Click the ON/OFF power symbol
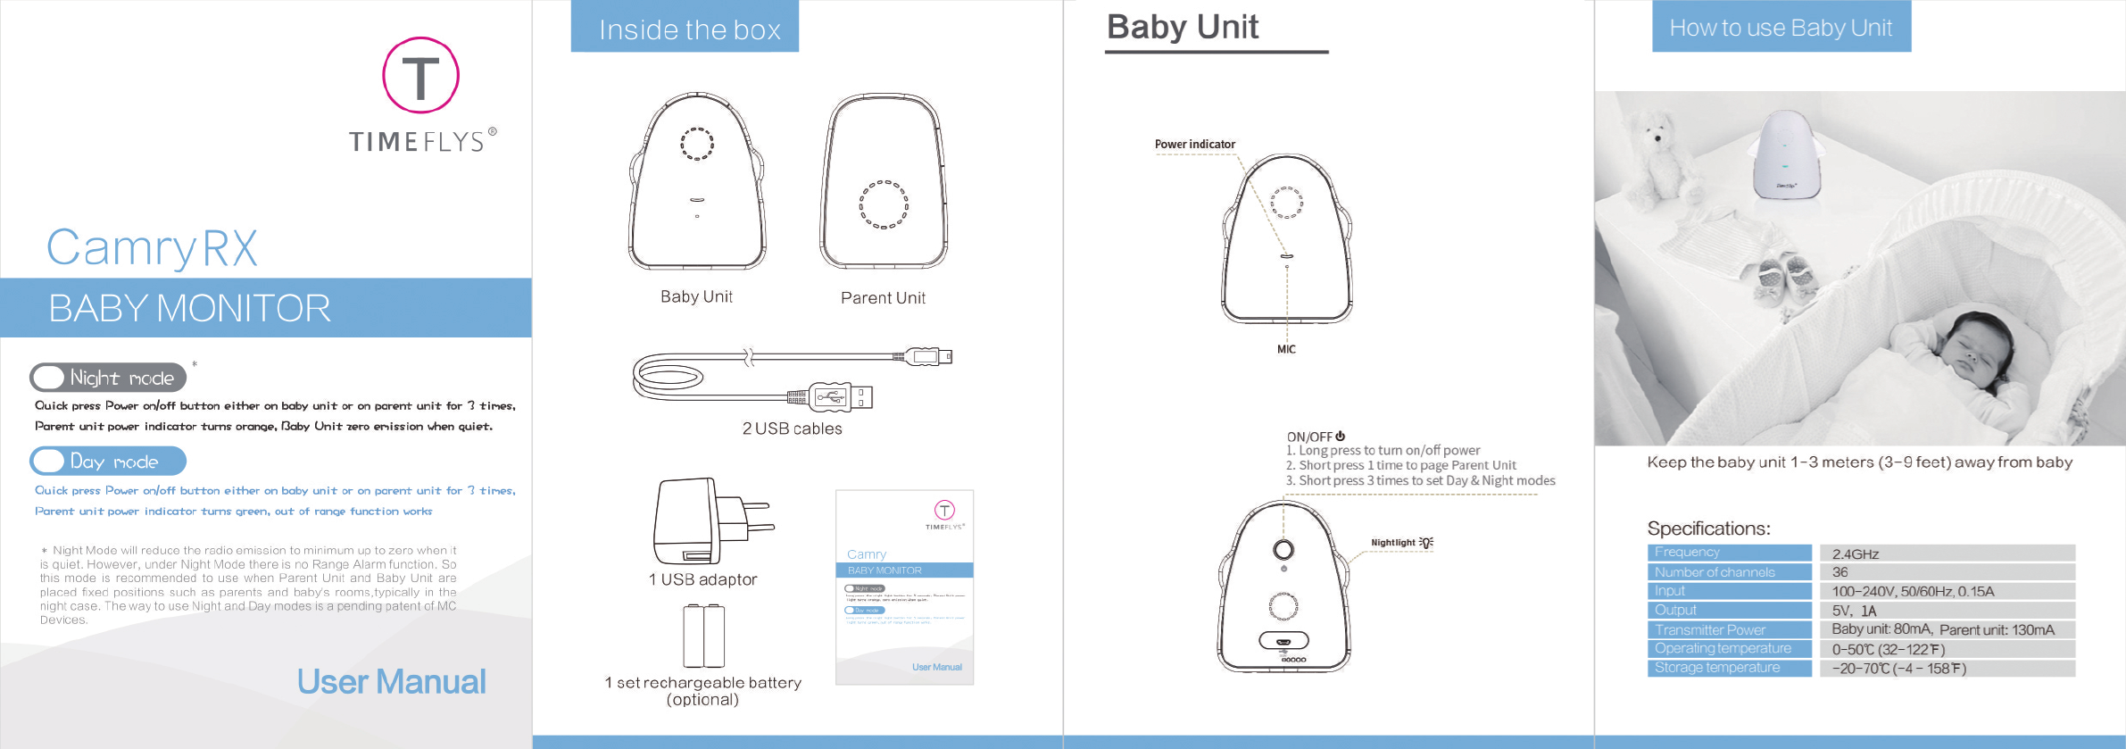The height and width of the screenshot is (749, 2126). [1340, 437]
